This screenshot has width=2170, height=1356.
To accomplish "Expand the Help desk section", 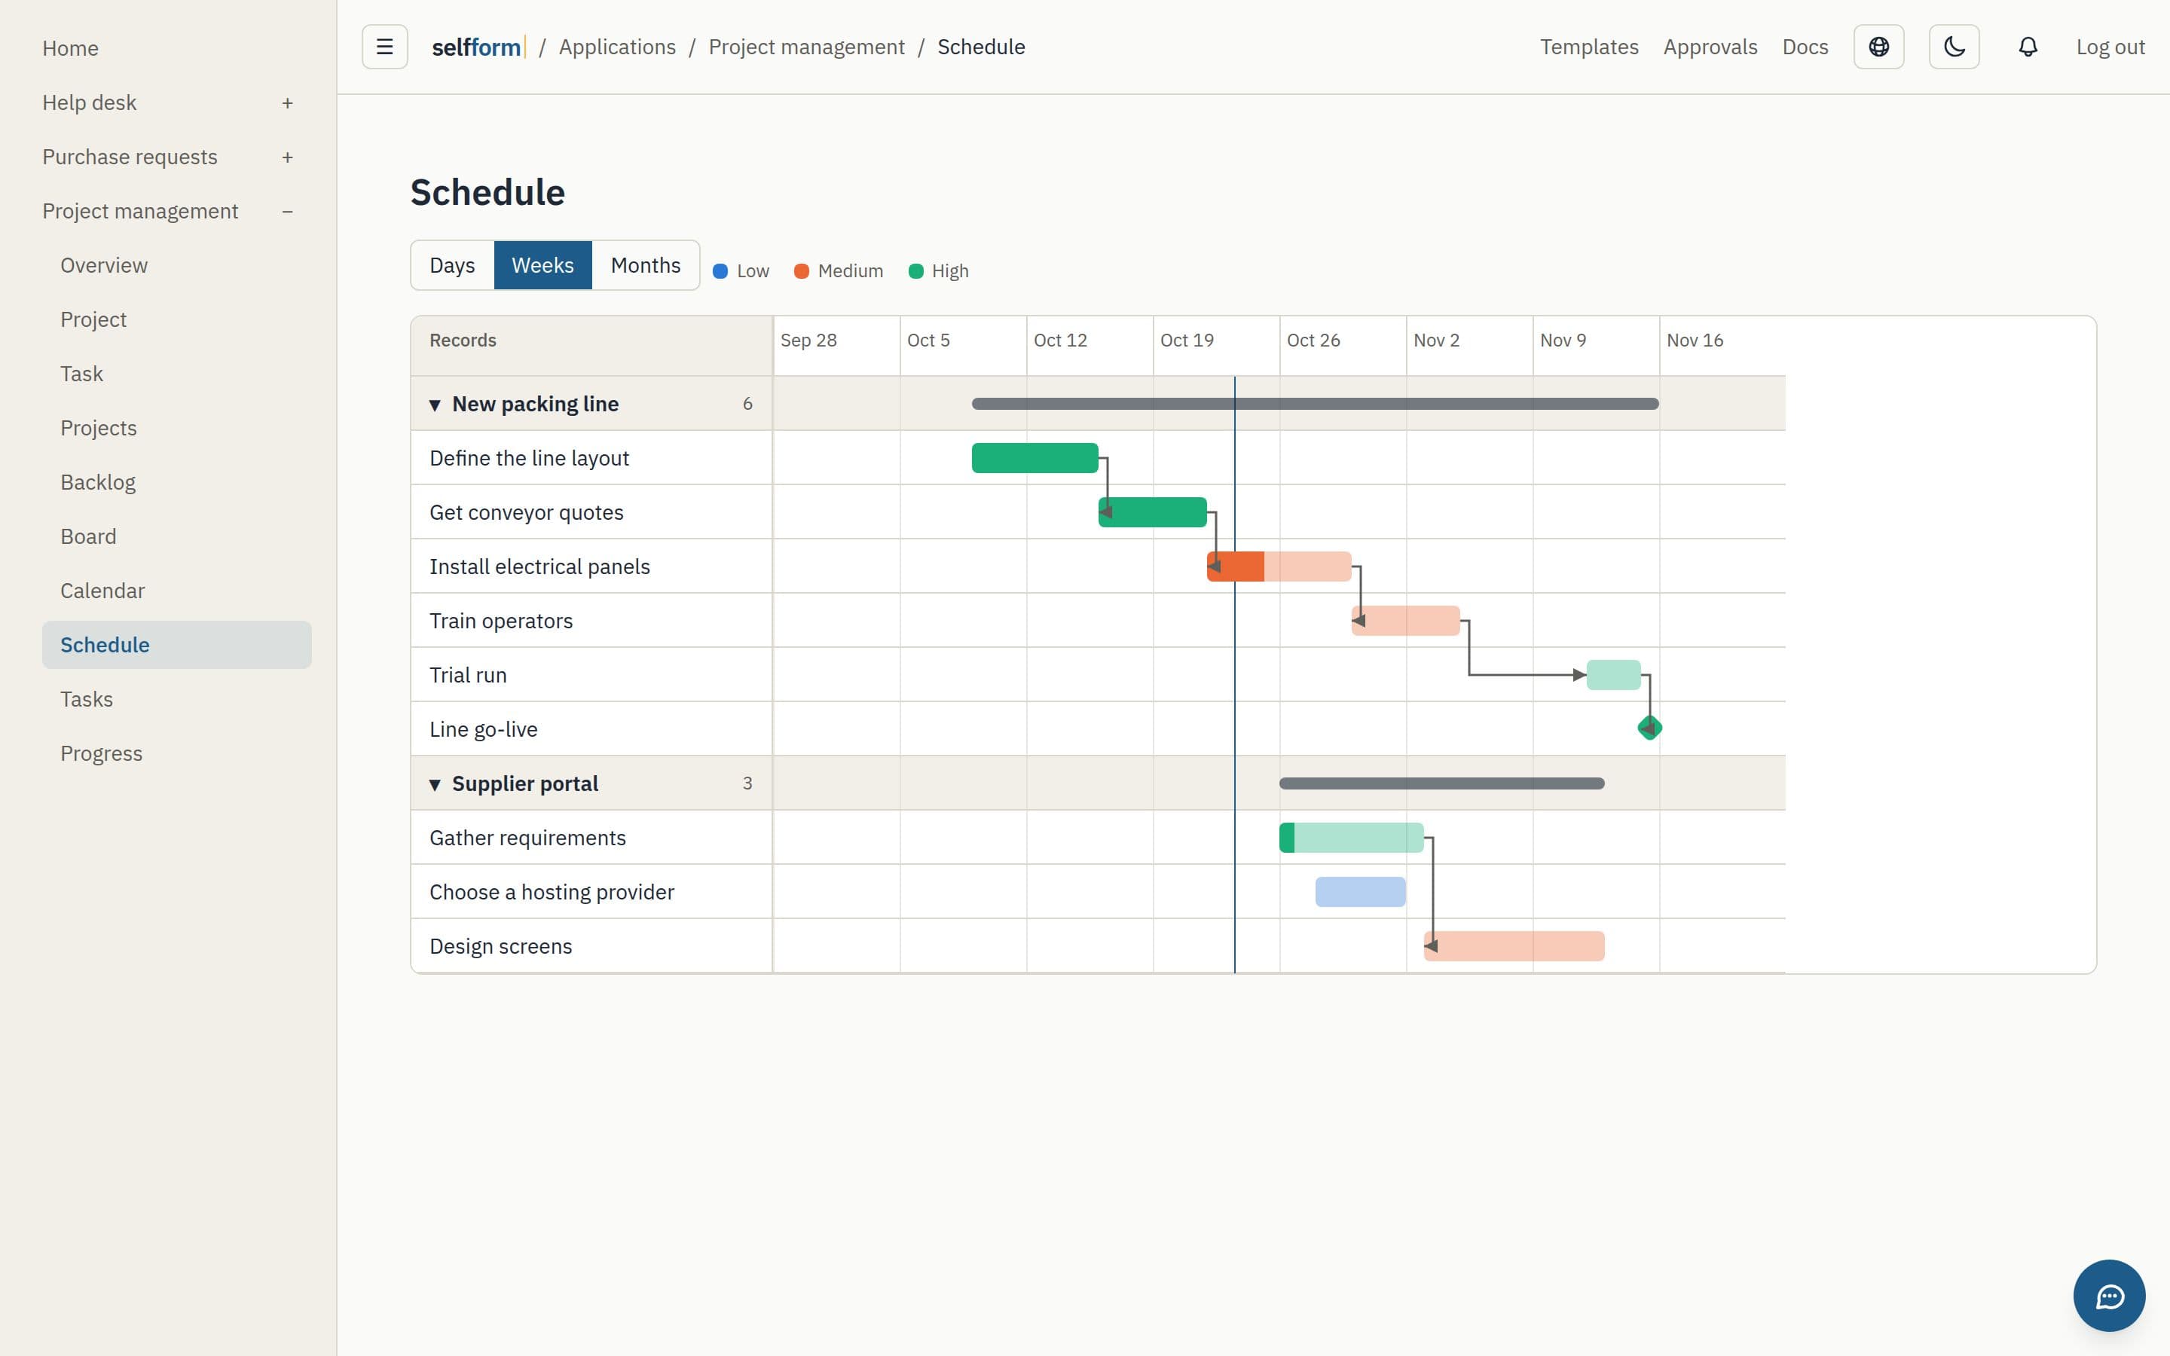I will pos(287,103).
